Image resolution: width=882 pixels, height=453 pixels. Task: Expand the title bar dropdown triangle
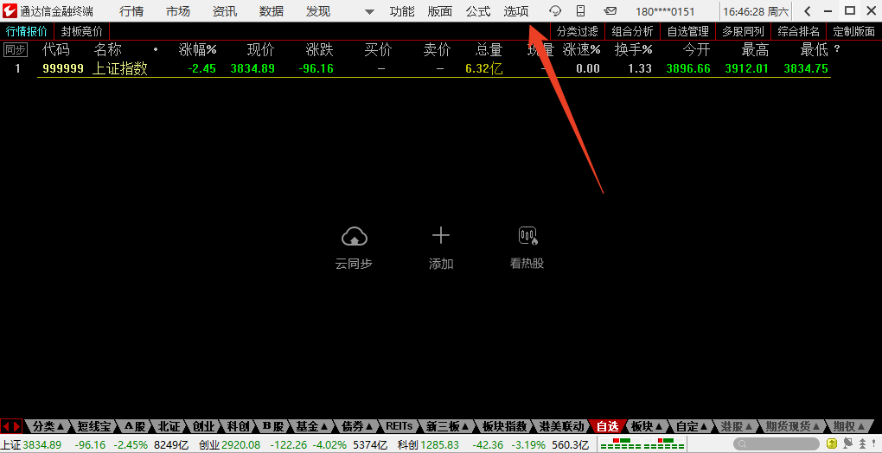coord(369,12)
